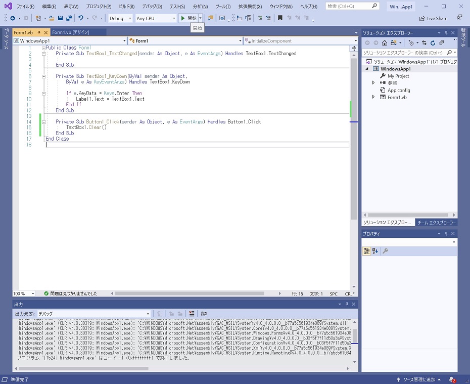Open the notifications bell in status bar
Screen dimensions: 470x384
pos(452,379)
